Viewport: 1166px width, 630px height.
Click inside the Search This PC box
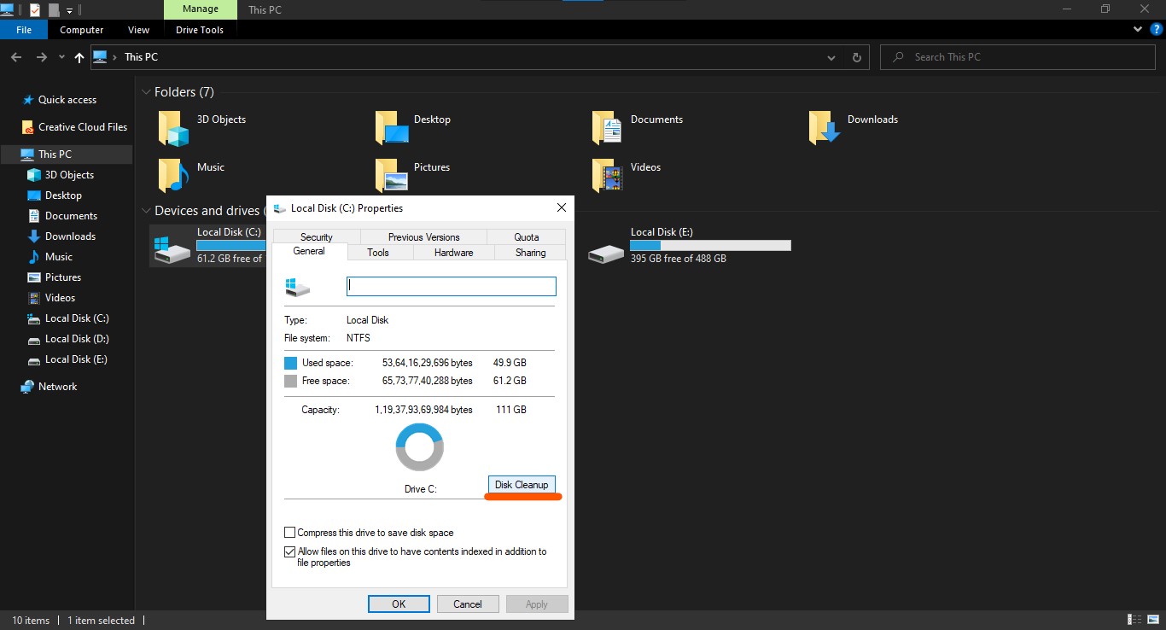tap(1016, 57)
